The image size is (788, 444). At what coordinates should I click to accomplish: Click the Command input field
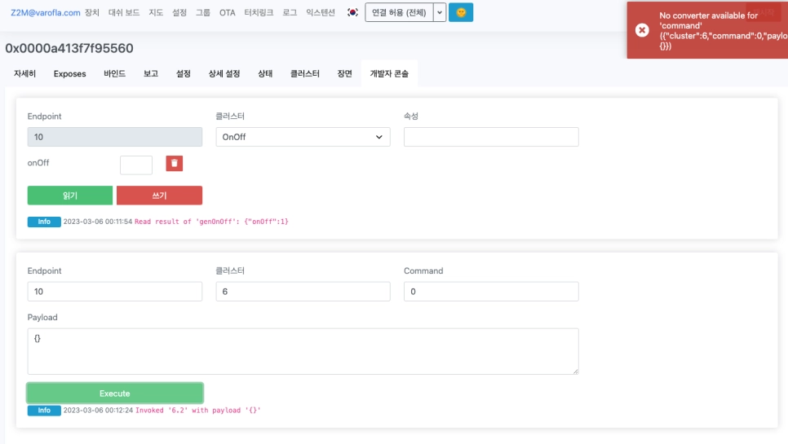pos(491,292)
